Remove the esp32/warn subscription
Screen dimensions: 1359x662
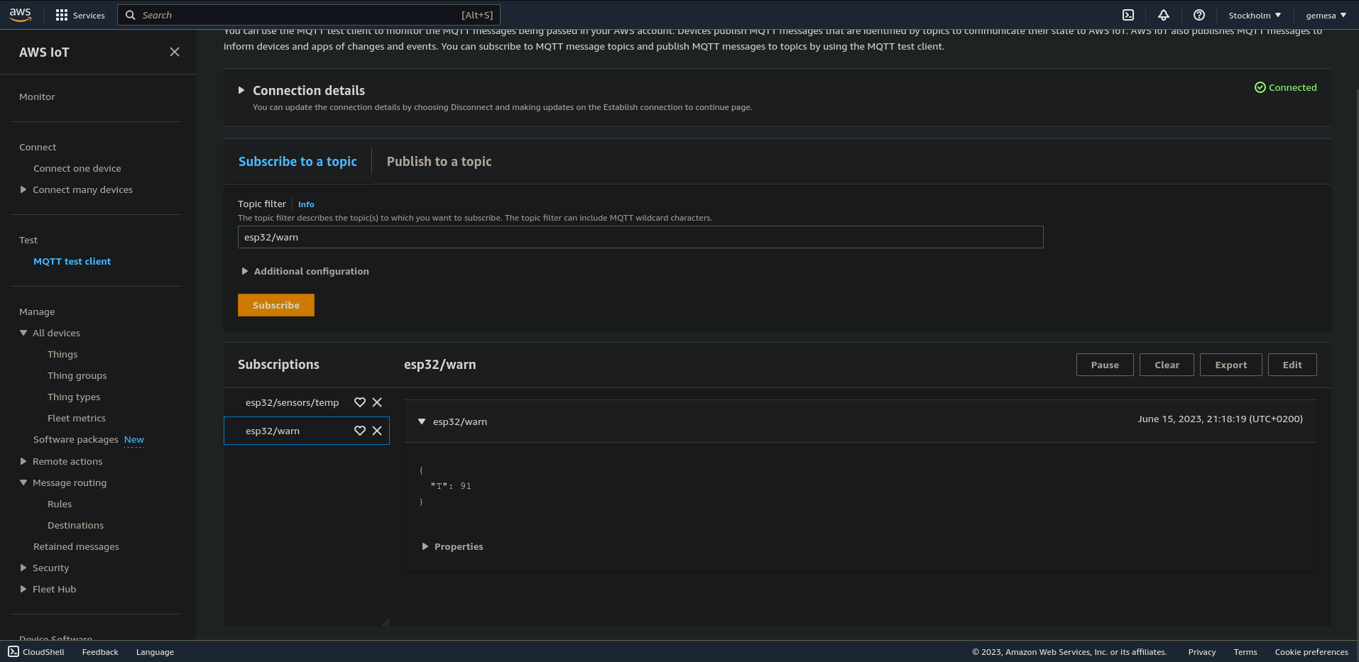coord(377,431)
